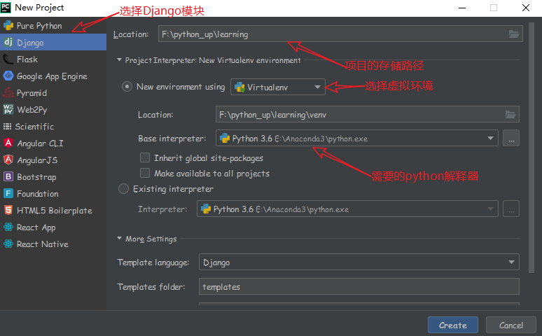Click the Scientific project icon
This screenshot has height=336, width=542.
7,126
